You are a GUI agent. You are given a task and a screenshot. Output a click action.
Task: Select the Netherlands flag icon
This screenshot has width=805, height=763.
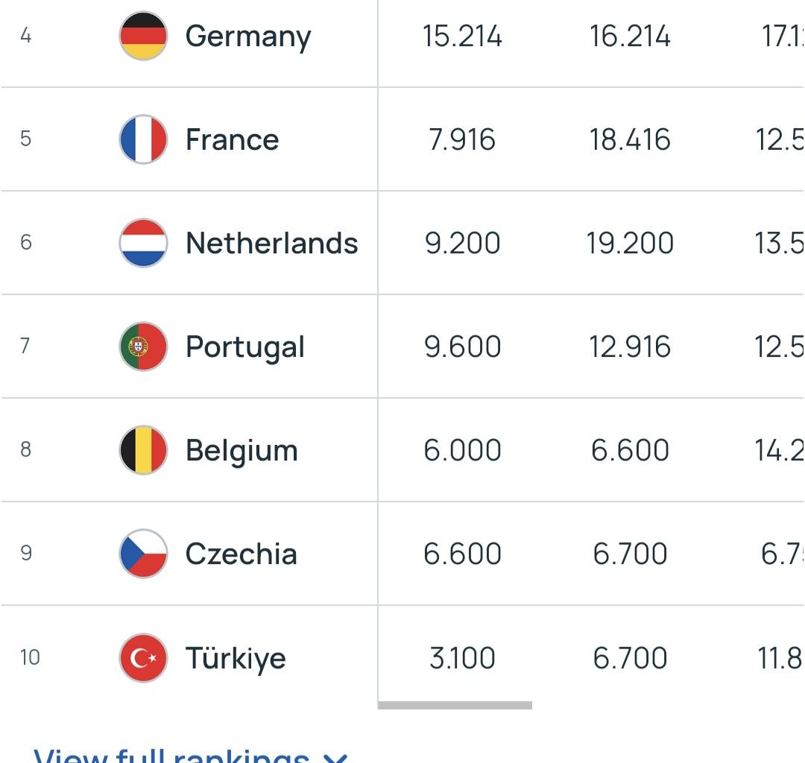143,243
